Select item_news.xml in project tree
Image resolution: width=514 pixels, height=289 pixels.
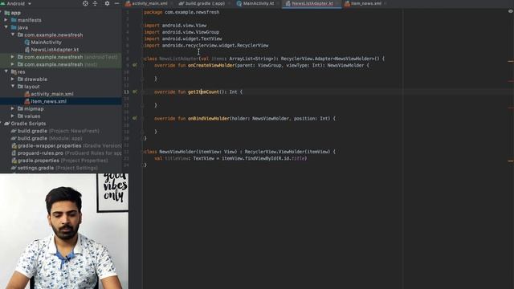click(48, 101)
